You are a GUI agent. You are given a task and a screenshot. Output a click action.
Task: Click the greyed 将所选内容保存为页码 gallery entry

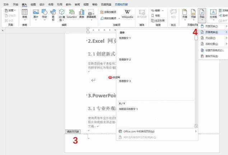pyautogui.click(x=157, y=137)
